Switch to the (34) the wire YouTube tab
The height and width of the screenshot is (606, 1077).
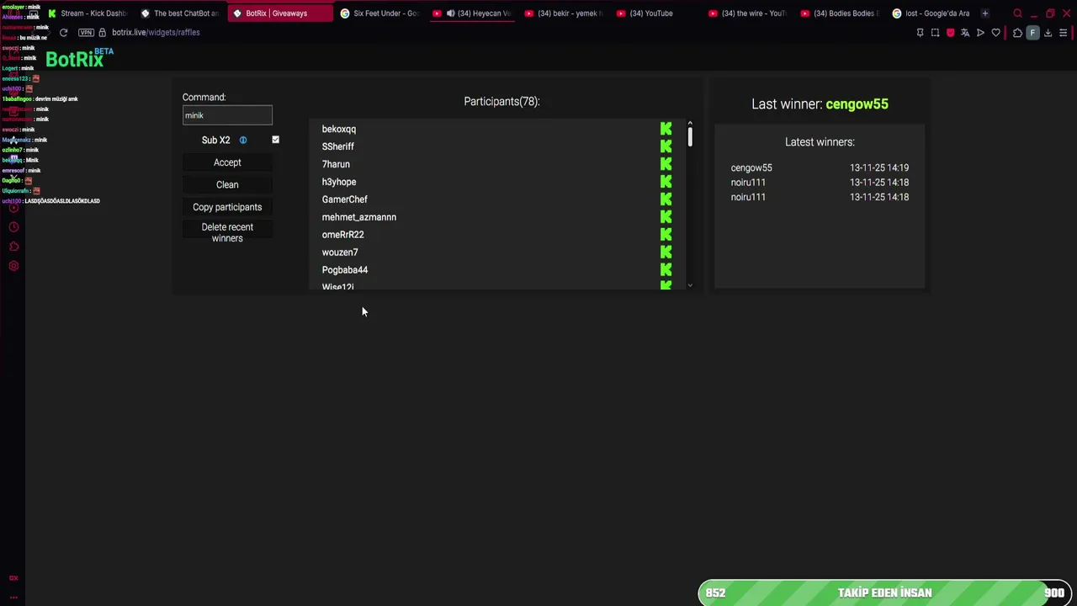(x=747, y=13)
